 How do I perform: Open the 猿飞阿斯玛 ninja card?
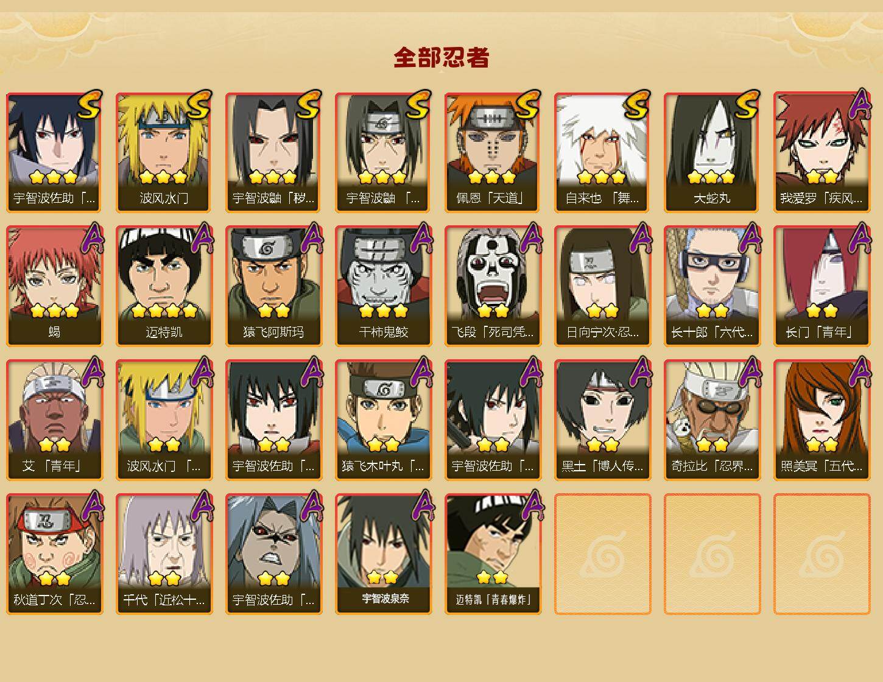pos(273,286)
